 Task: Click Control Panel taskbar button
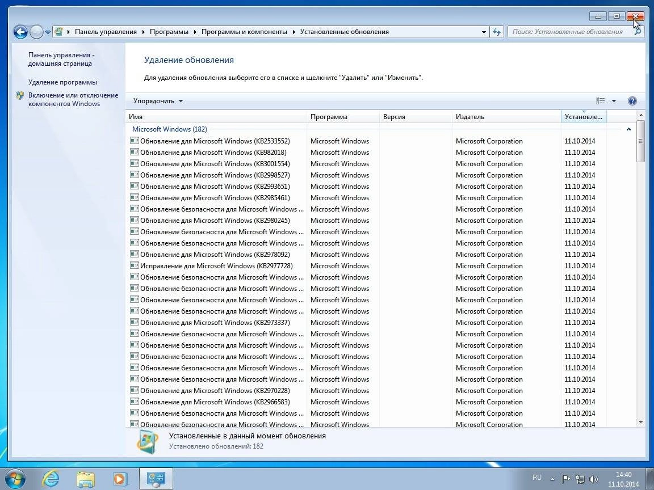pos(156,478)
